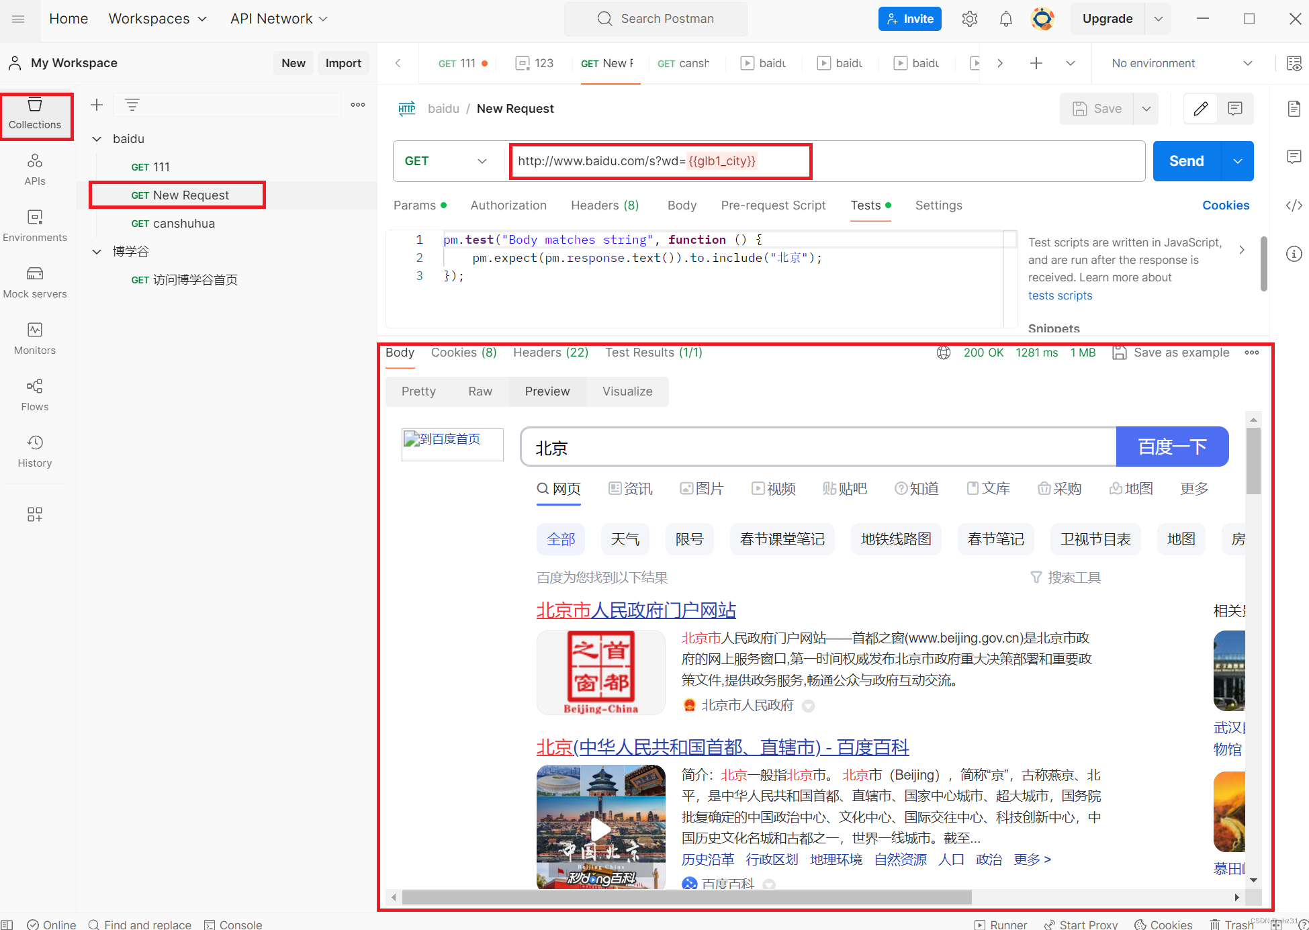Click the response horizontal scrollbar

[x=686, y=897]
